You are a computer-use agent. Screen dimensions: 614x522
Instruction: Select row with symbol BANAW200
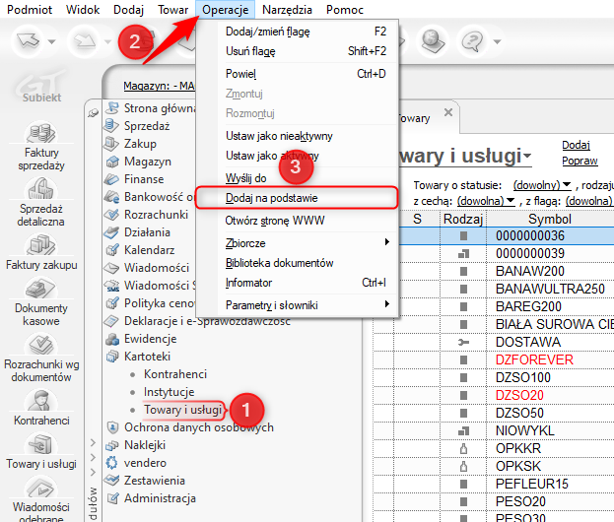click(494, 271)
